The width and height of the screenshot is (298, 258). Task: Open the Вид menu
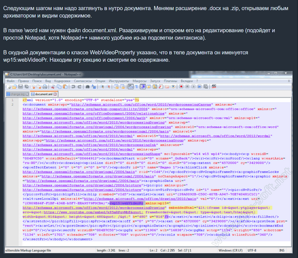point(48,81)
